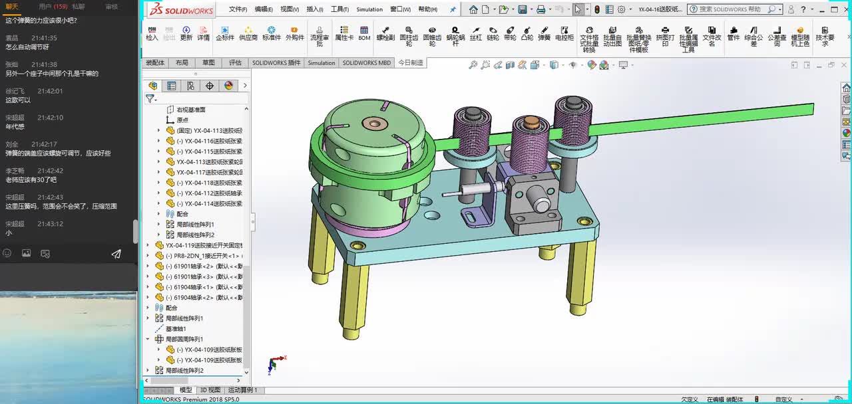This screenshot has width=852, height=404.
Task: Click the send arrow in chat panel
Action: pyautogui.click(x=116, y=253)
